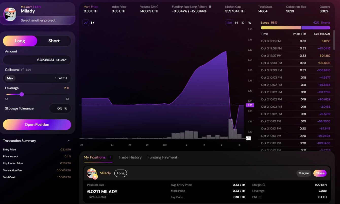The width and height of the screenshot is (340, 204).
Task: Click the Max collateral button
Action: 10,78
